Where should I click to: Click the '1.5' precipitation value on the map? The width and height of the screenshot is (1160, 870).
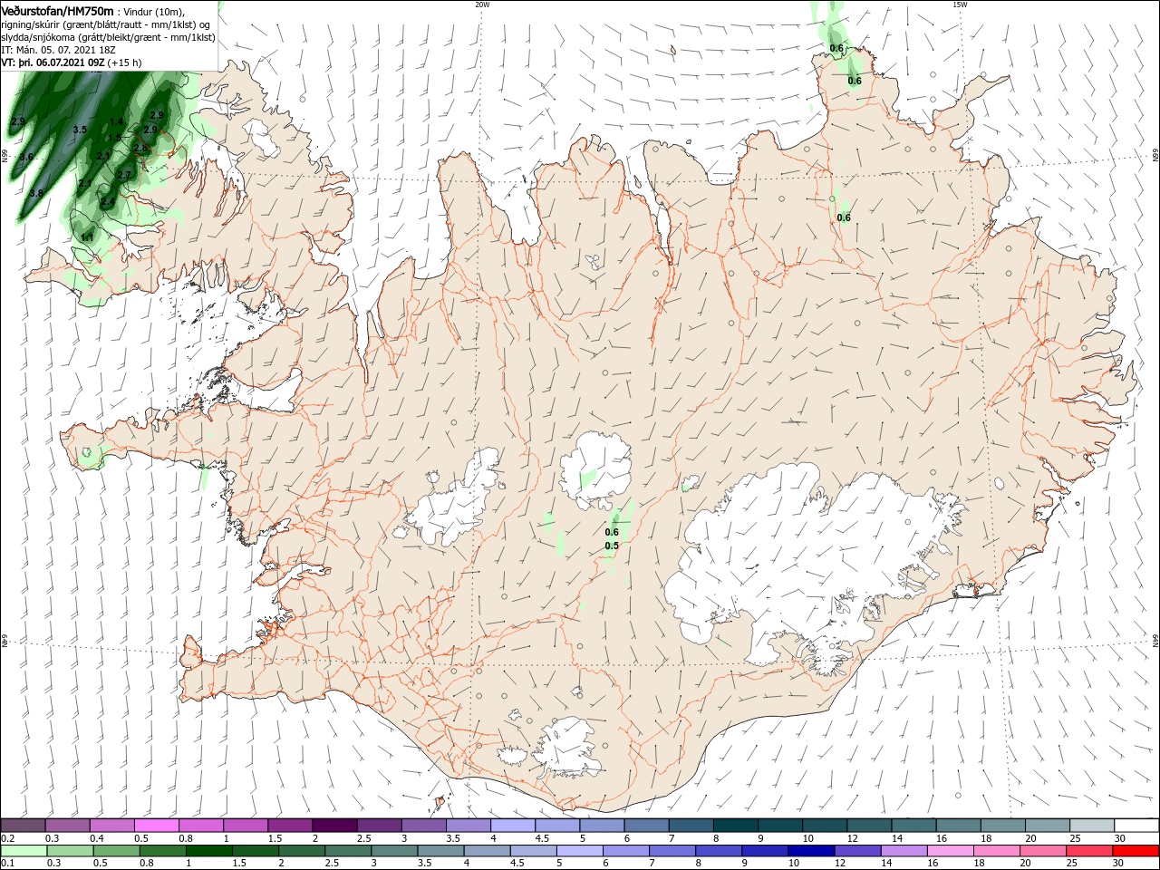point(114,138)
